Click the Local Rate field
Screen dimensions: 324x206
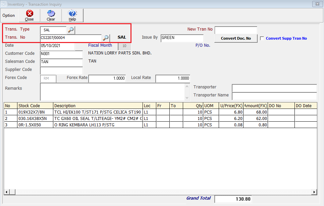[173, 78]
